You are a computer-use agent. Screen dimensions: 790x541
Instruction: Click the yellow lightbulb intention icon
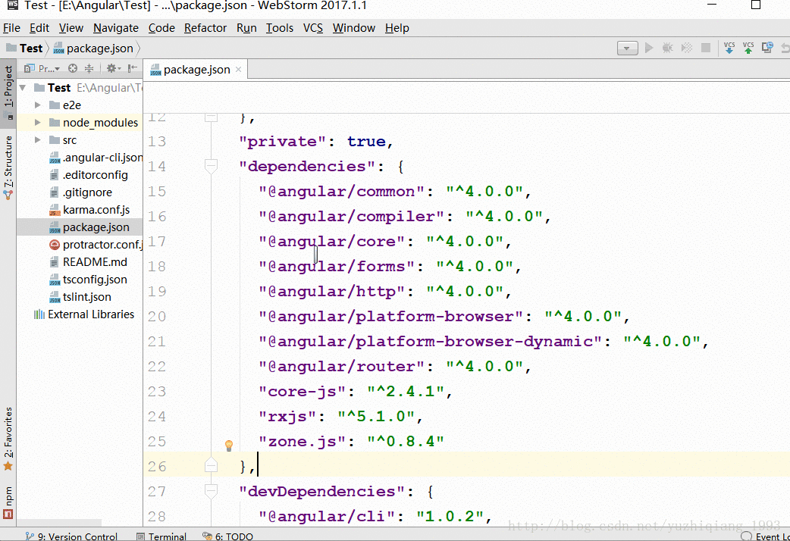[228, 446]
